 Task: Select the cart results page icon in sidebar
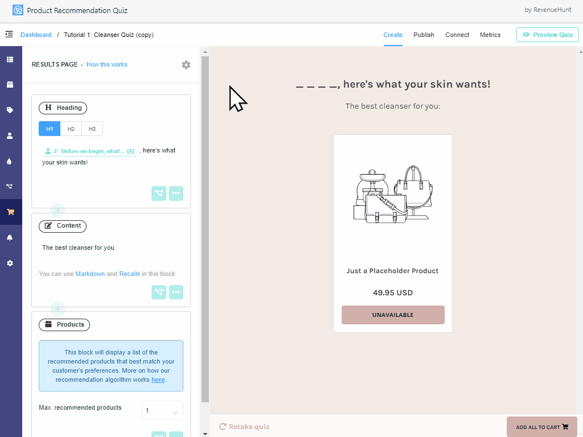pyautogui.click(x=10, y=212)
